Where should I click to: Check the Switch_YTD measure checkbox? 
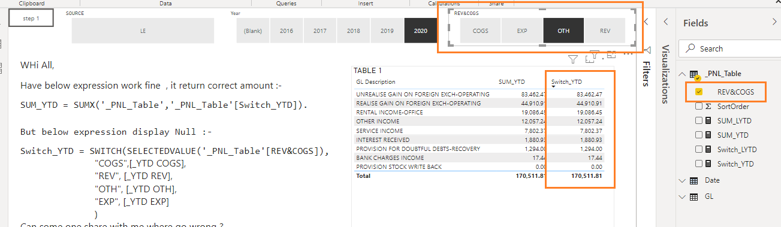coord(699,164)
